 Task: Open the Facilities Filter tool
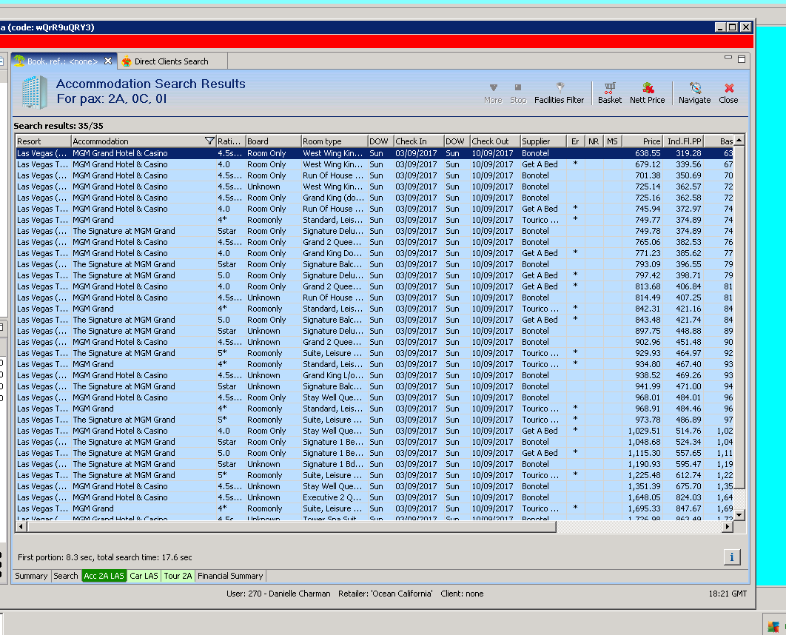click(559, 93)
